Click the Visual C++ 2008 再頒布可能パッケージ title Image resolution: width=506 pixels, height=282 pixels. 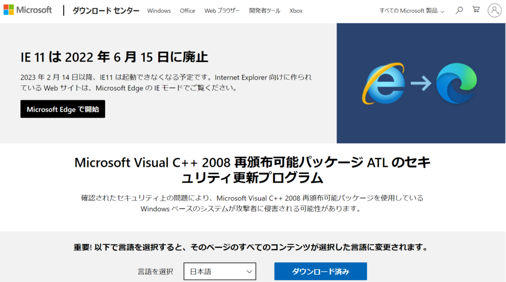(x=253, y=170)
